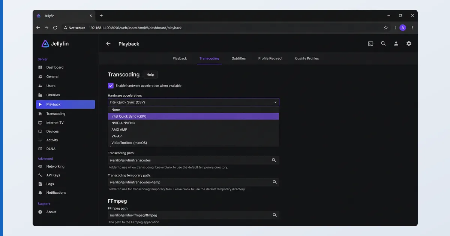Image resolution: width=450 pixels, height=236 pixels.
Task: Browse for the Transcoding path folder
Action: pos(274,160)
